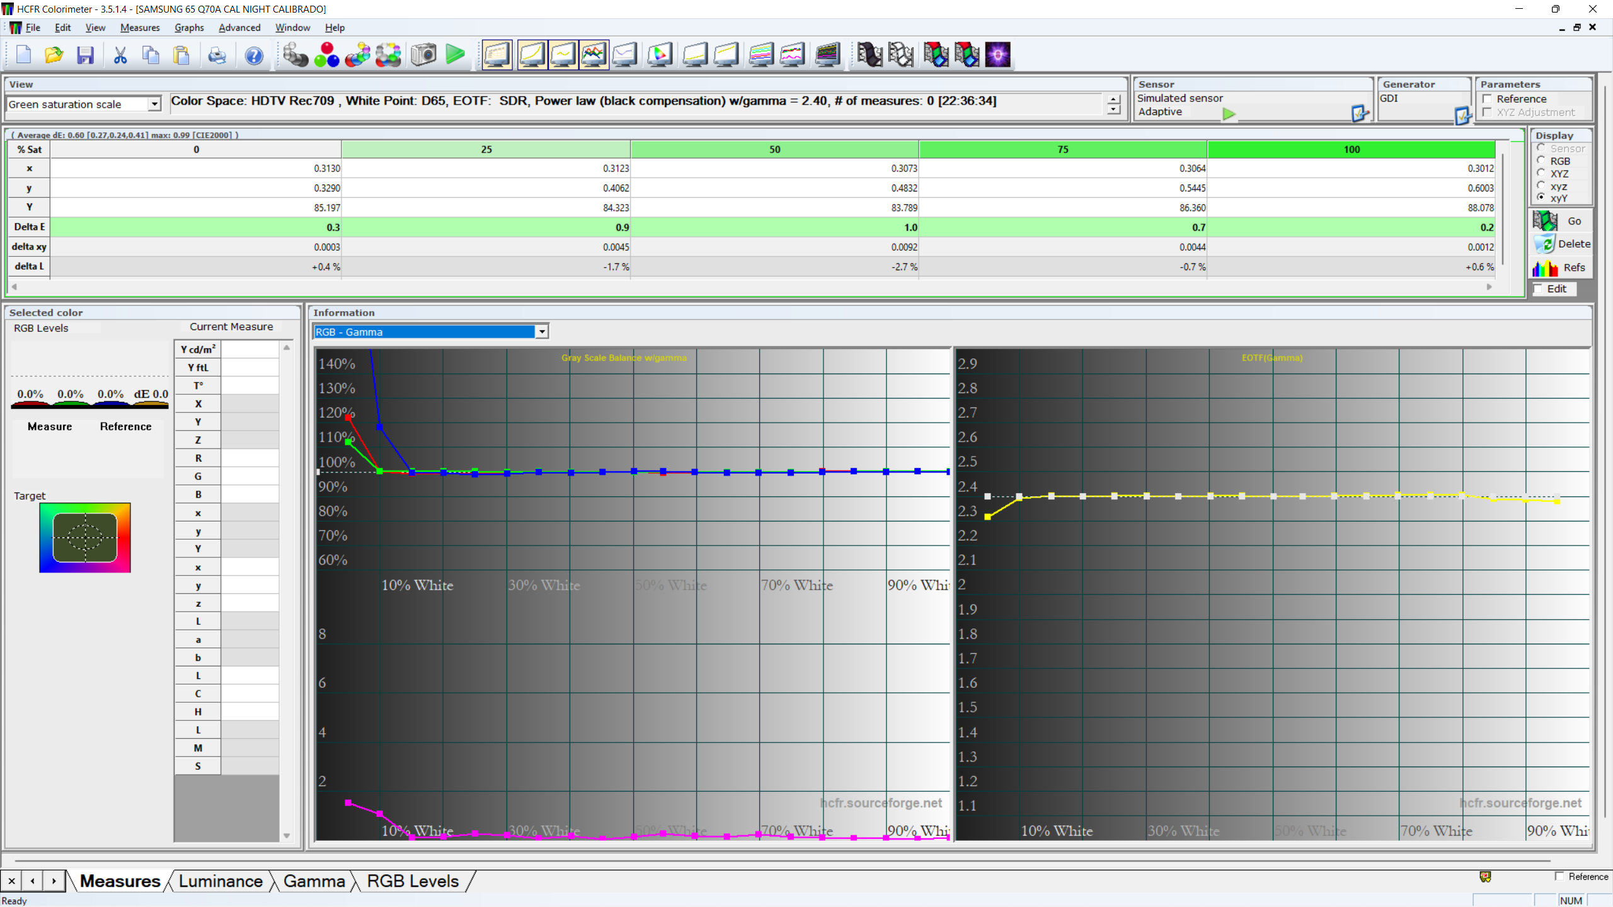This screenshot has height=907, width=1613.
Task: Open the Measures menu
Action: tap(140, 28)
